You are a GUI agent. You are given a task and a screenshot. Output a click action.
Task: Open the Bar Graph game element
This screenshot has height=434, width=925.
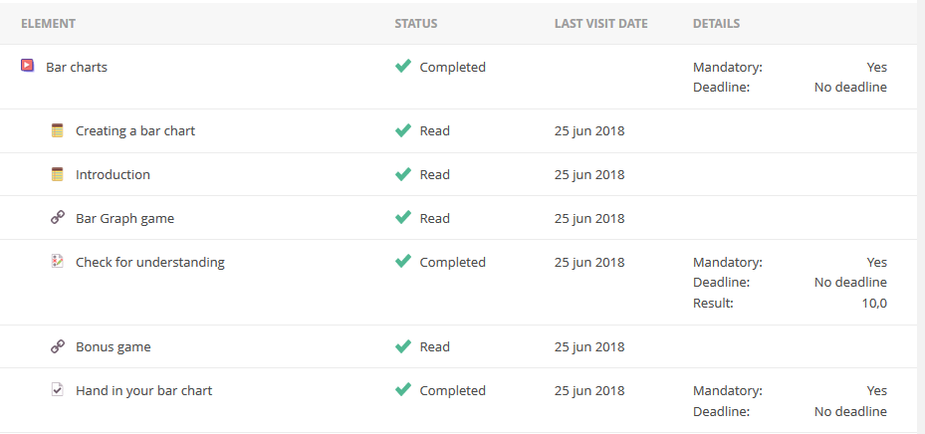124,219
